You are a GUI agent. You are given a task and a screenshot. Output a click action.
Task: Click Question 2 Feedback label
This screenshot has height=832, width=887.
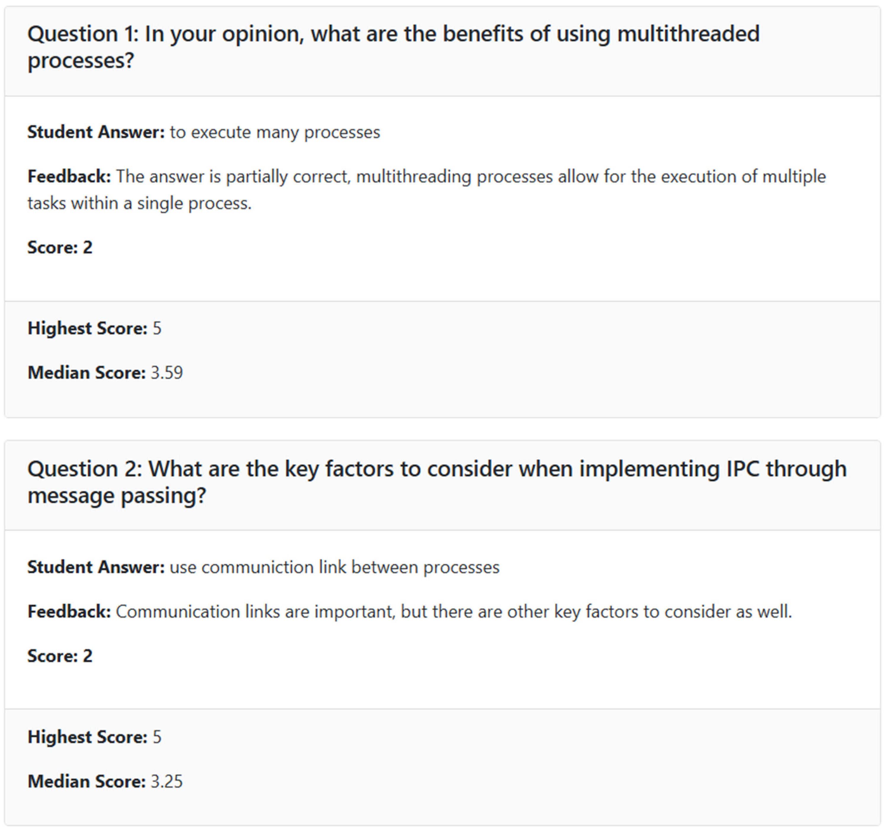click(69, 611)
